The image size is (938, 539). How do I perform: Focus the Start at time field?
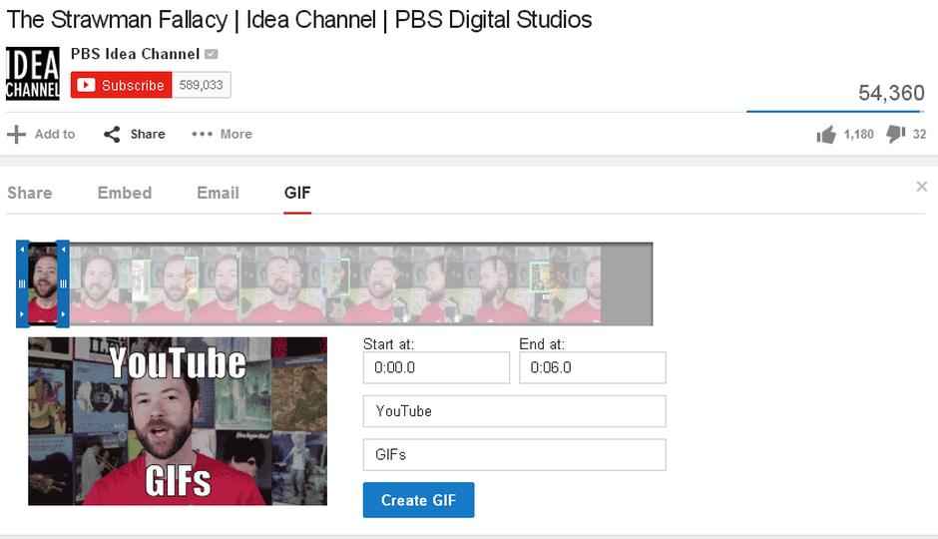[x=436, y=367]
